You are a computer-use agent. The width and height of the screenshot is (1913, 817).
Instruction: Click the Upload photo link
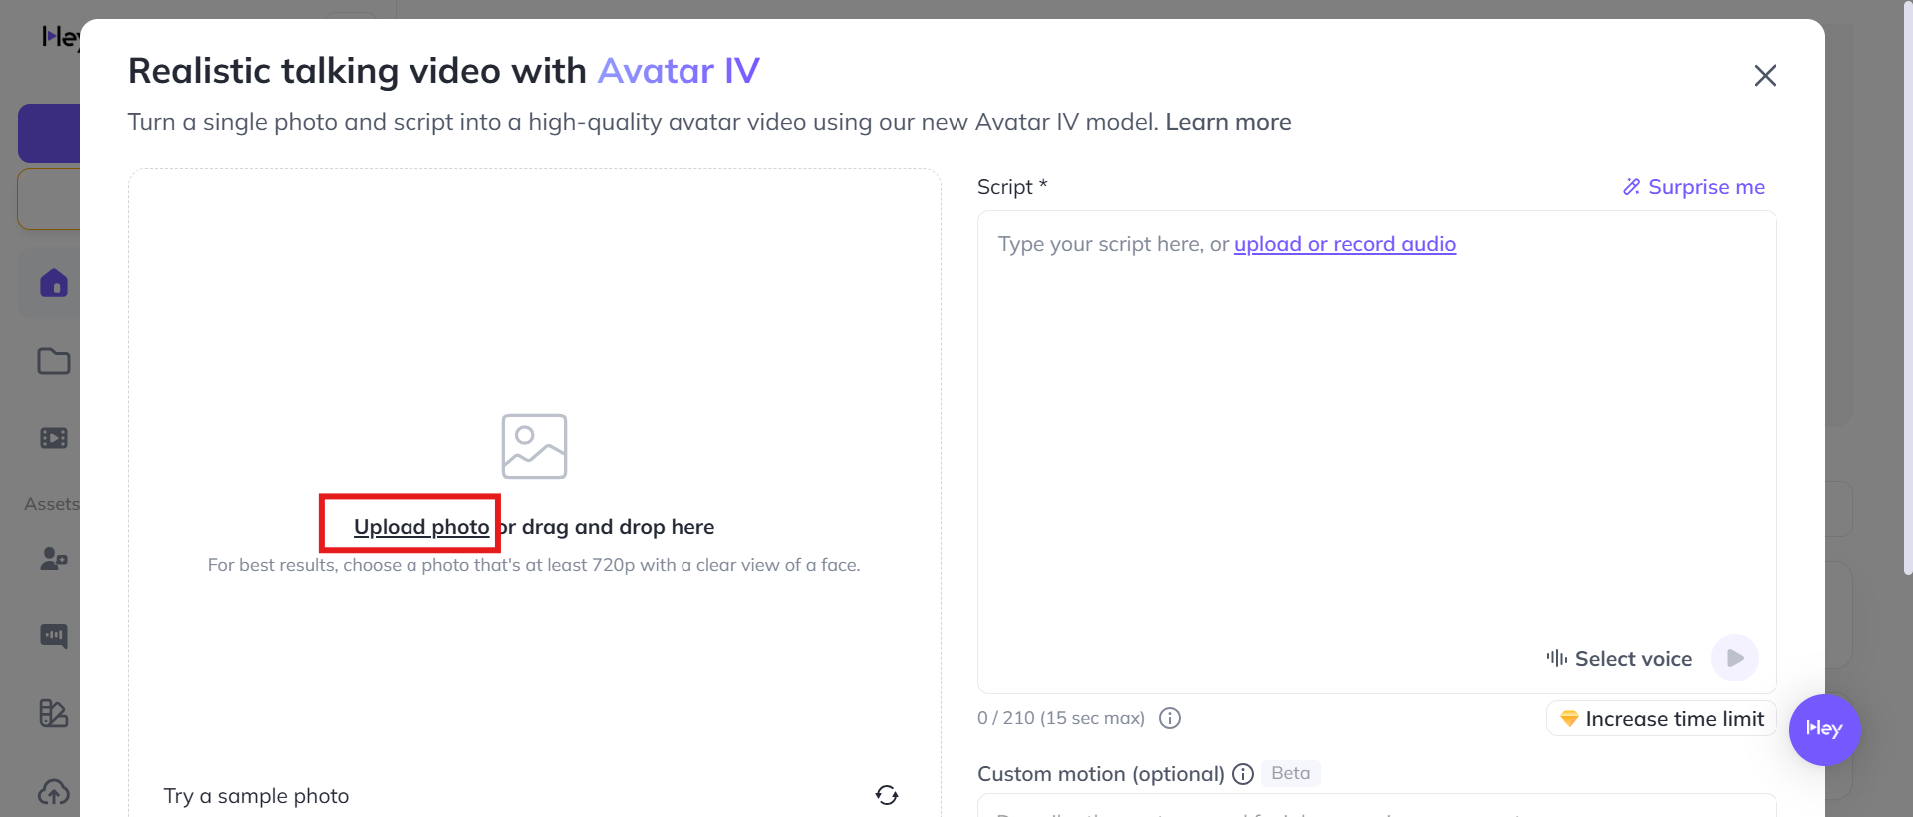pyautogui.click(x=421, y=527)
